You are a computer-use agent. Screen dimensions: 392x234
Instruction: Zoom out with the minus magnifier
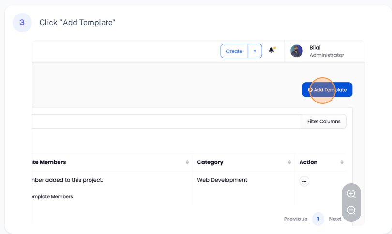pyautogui.click(x=351, y=210)
